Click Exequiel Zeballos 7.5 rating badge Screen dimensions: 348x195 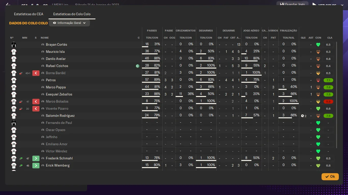tap(328, 94)
